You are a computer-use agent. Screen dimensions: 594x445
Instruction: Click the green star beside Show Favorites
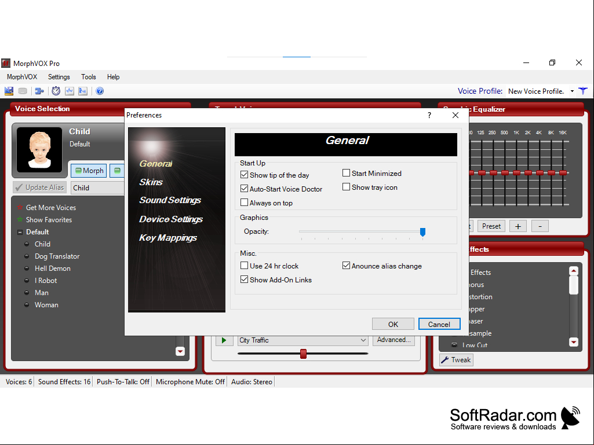20,219
